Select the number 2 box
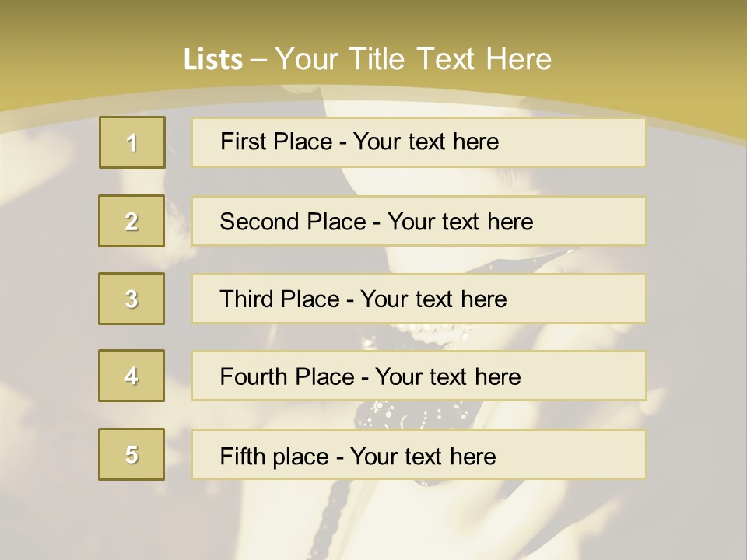Image resolution: width=747 pixels, height=560 pixels. tap(132, 221)
